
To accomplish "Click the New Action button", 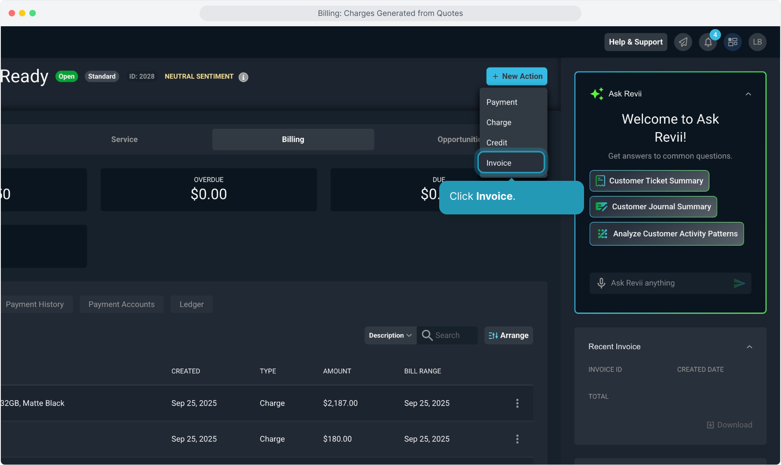I will pos(517,76).
